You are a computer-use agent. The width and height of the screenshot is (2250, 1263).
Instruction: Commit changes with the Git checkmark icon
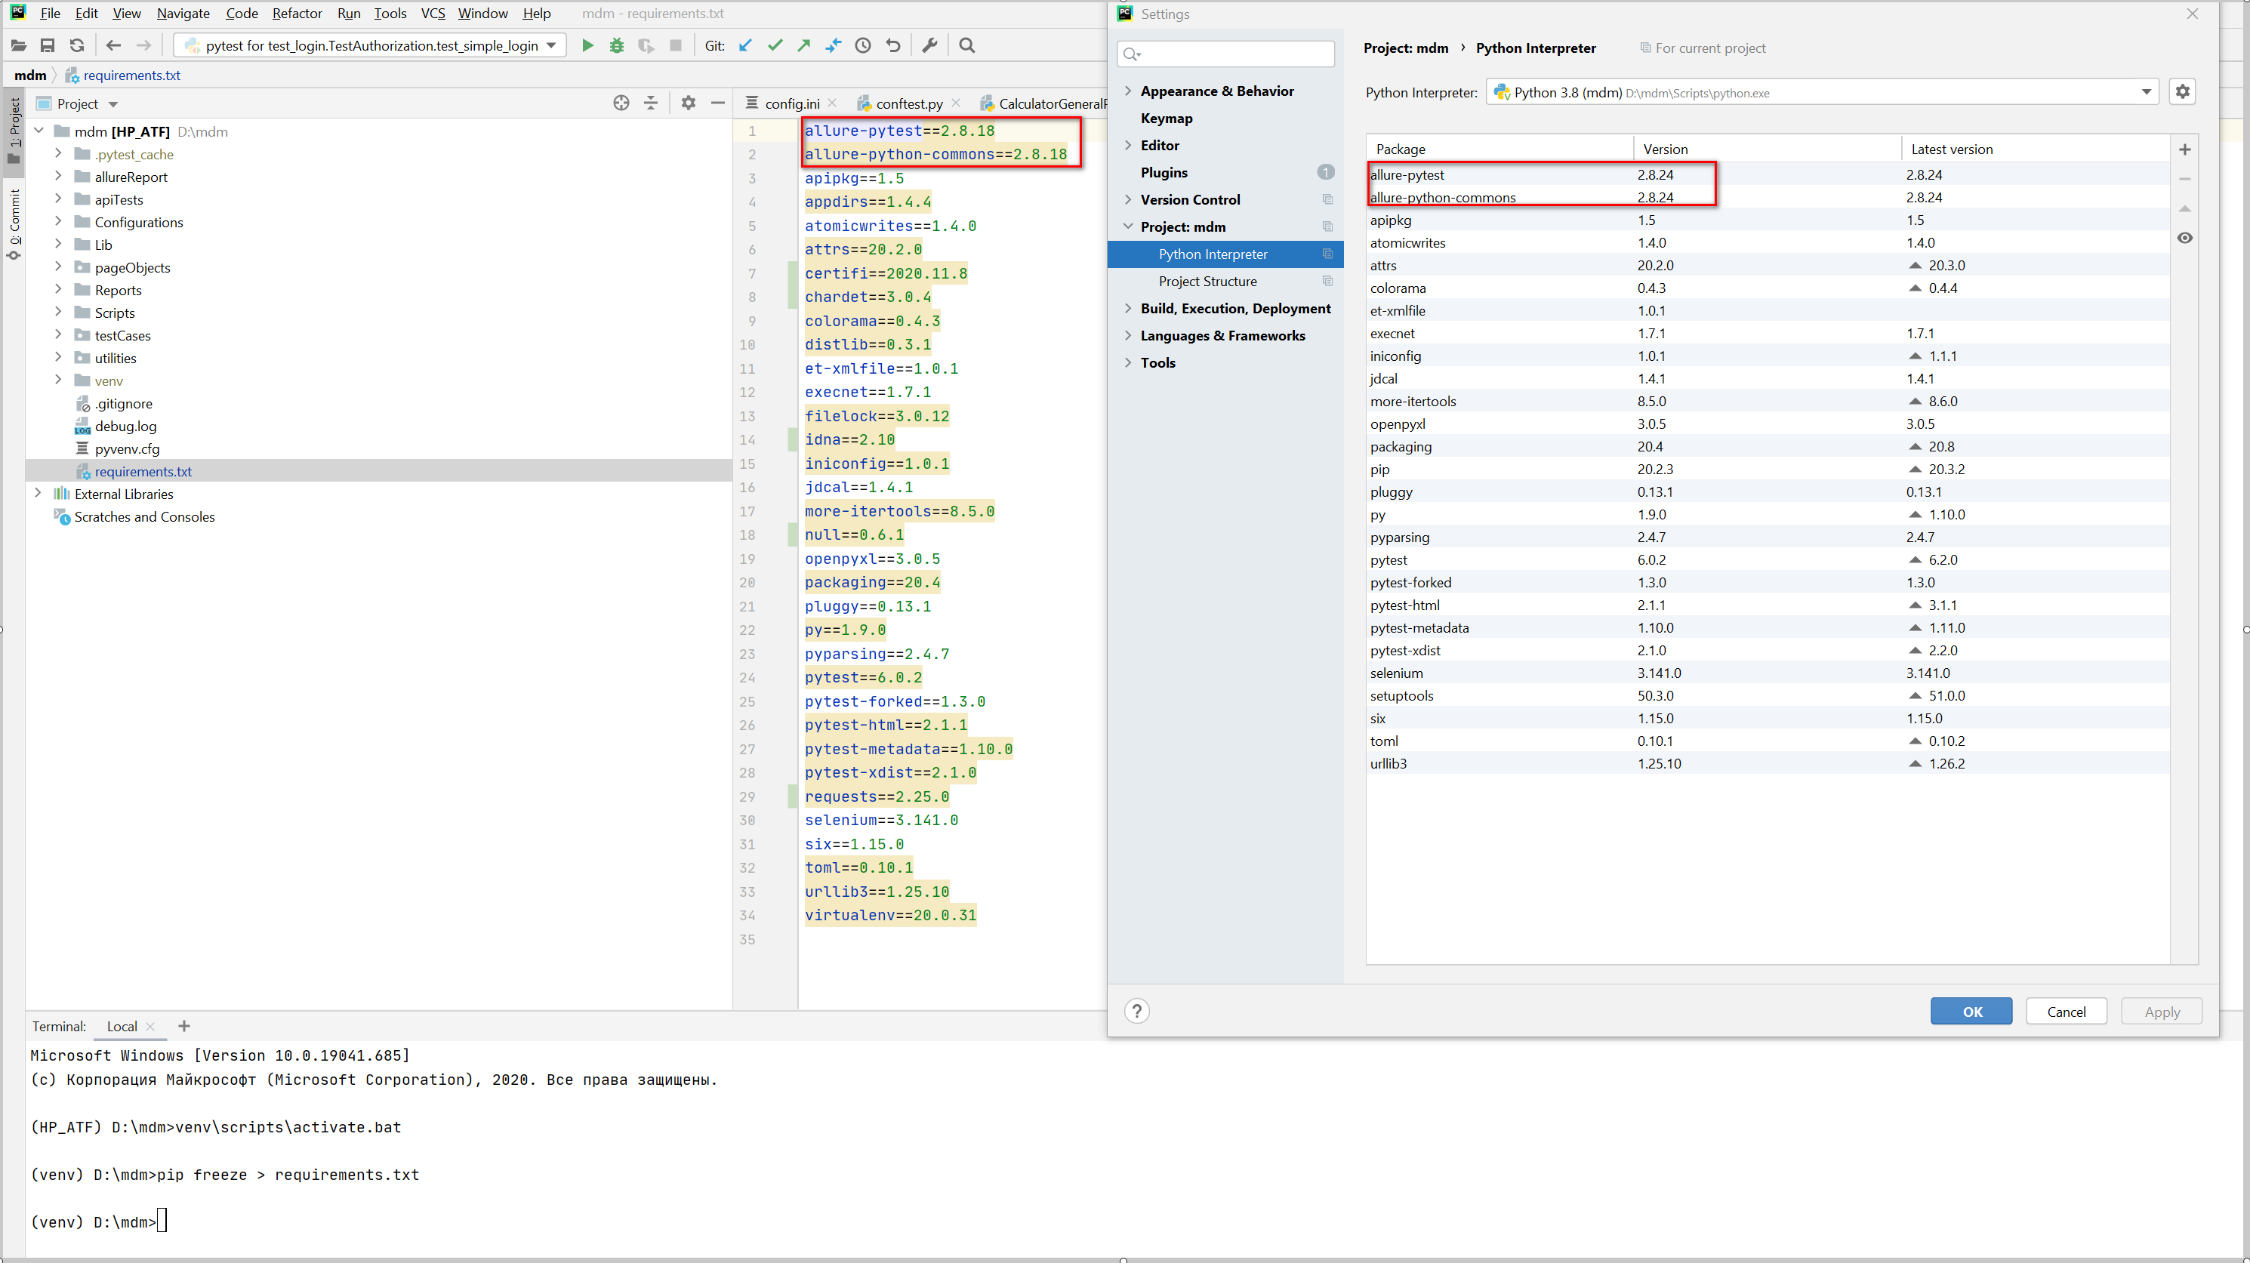coord(774,45)
